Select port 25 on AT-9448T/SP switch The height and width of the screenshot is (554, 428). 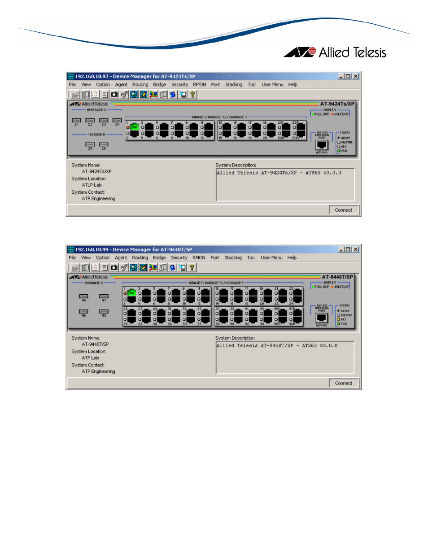[x=132, y=313]
